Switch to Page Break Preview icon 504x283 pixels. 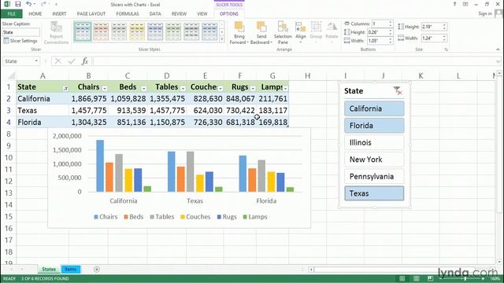pyautogui.click(x=431, y=278)
